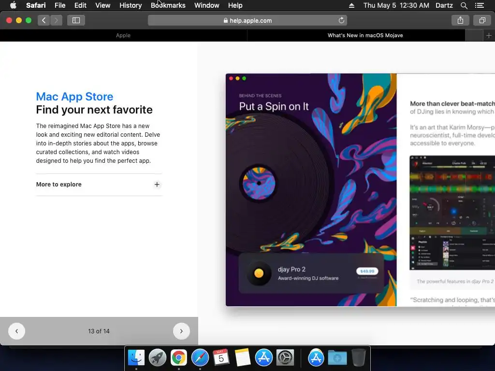Go back with Safari back arrow
The width and height of the screenshot is (495, 371).
click(44, 20)
